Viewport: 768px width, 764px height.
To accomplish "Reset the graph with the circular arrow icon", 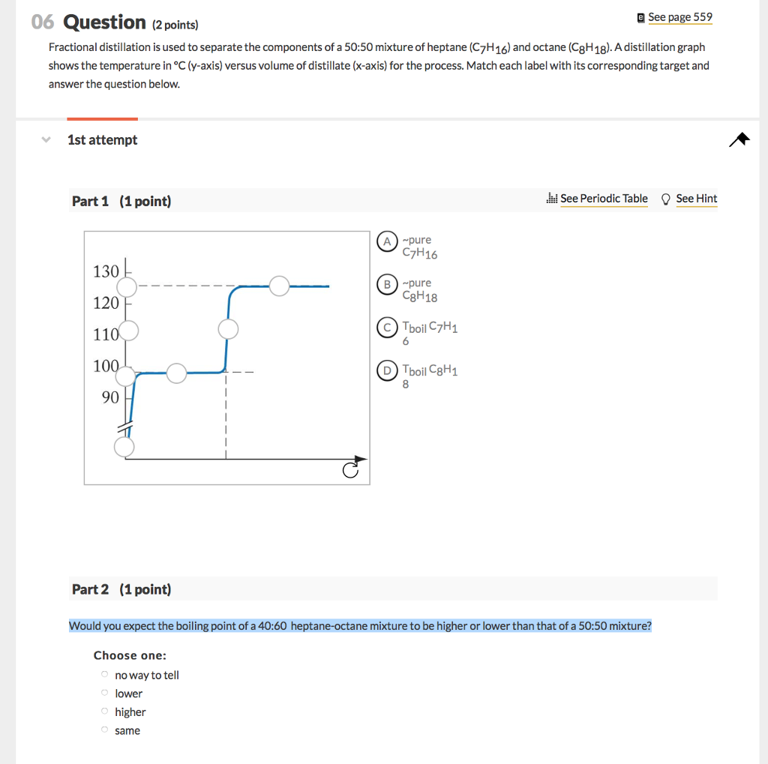I will point(350,469).
